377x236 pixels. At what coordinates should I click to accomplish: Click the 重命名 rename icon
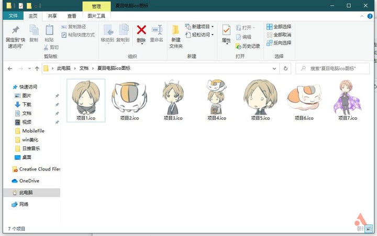pos(157,30)
